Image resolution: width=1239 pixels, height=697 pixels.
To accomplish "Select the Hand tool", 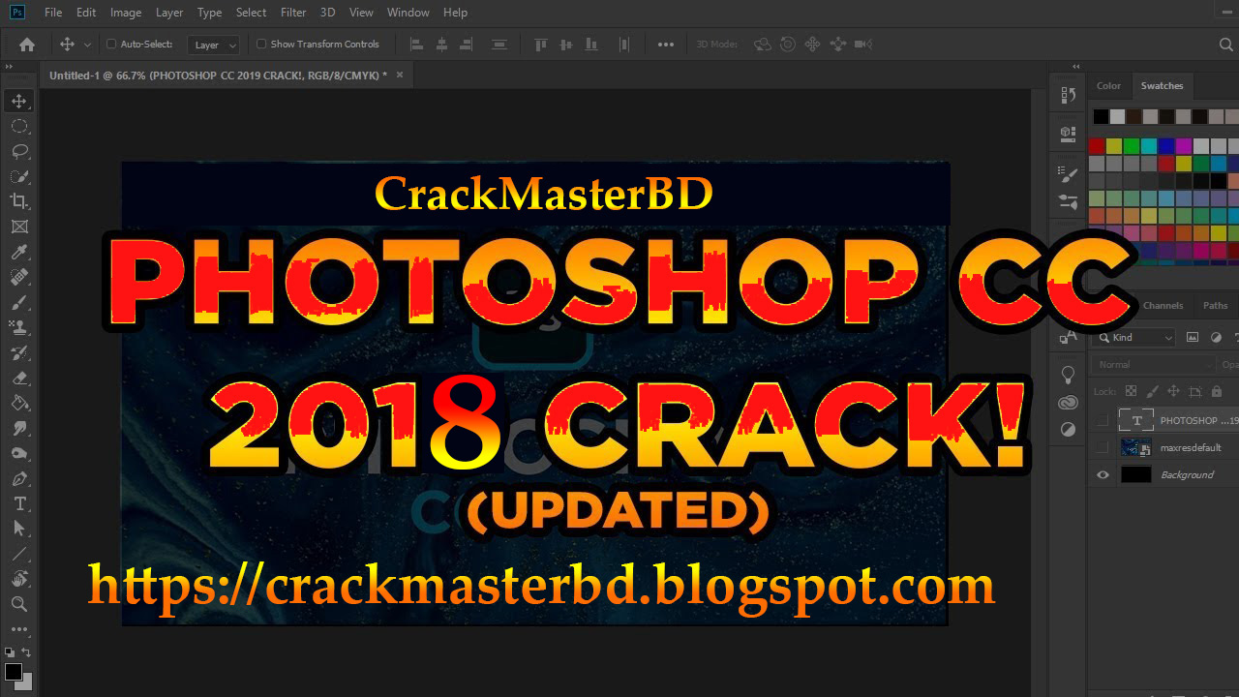I will (x=18, y=579).
